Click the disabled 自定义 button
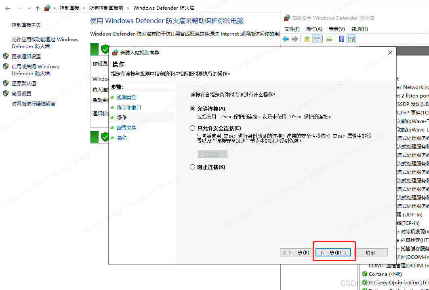Screen dimensions: 429x290 (x=212, y=154)
